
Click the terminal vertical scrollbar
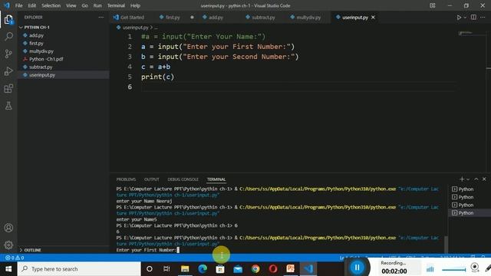(x=446, y=244)
